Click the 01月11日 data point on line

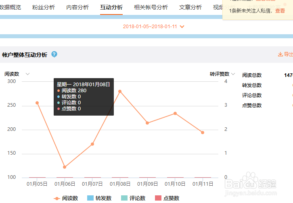tap(203, 133)
